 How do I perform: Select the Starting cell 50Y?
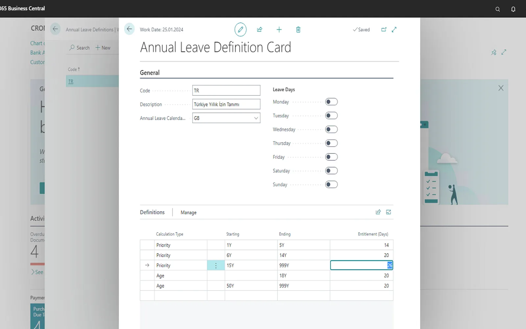(x=251, y=286)
